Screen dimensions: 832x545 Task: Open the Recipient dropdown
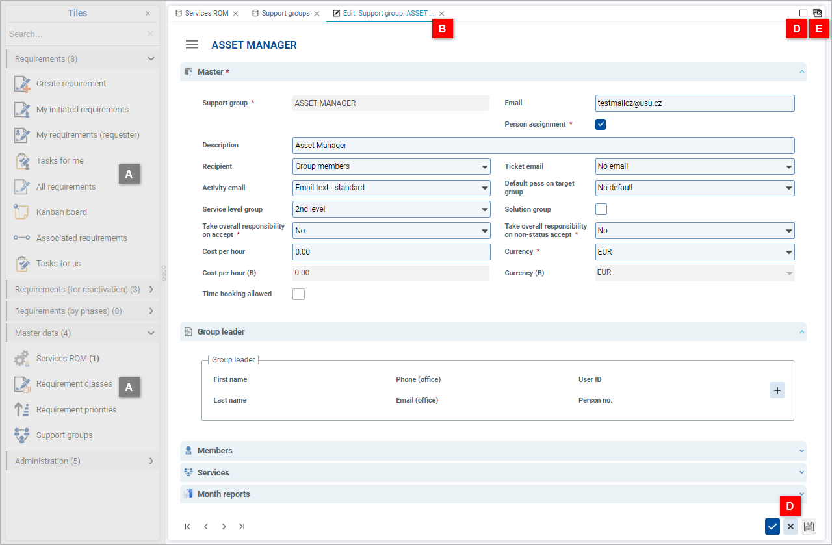pos(391,166)
